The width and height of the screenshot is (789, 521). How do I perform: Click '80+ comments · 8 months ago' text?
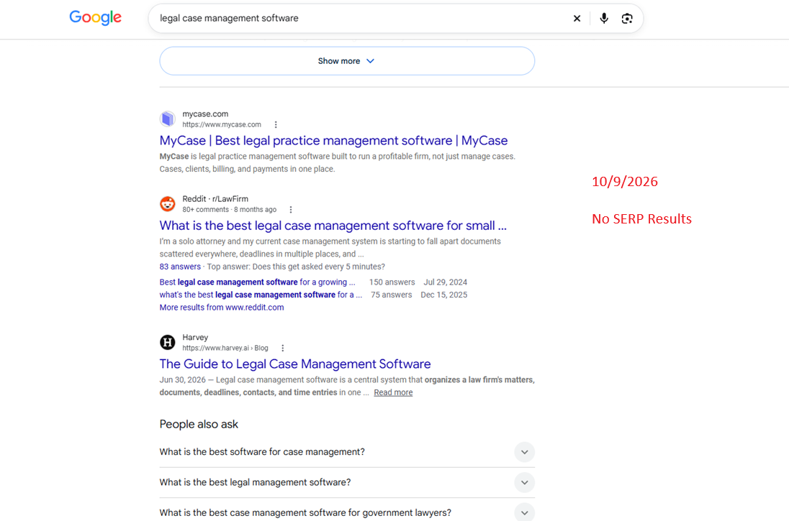(x=230, y=210)
